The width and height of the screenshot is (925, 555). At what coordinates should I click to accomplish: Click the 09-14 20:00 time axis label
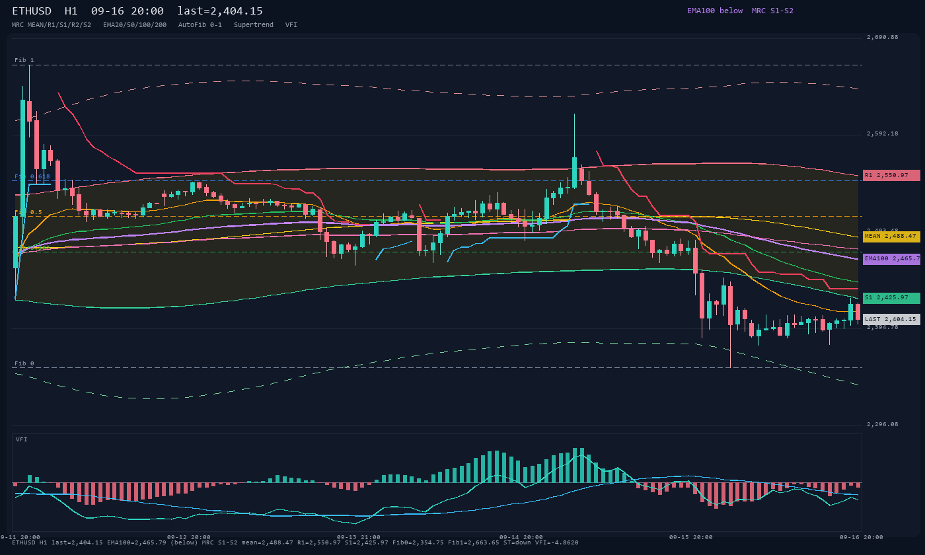pyautogui.click(x=521, y=537)
